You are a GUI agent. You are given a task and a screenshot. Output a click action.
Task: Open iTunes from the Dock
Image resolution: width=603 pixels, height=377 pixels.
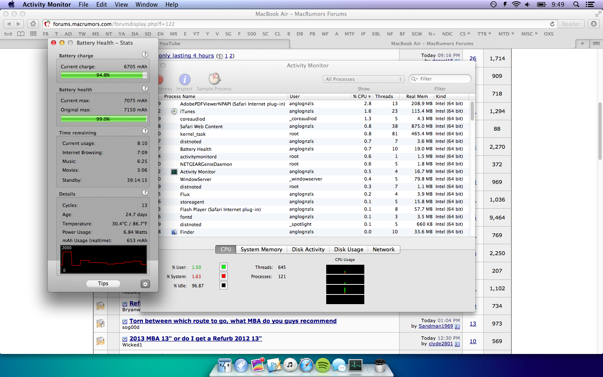(x=290, y=365)
